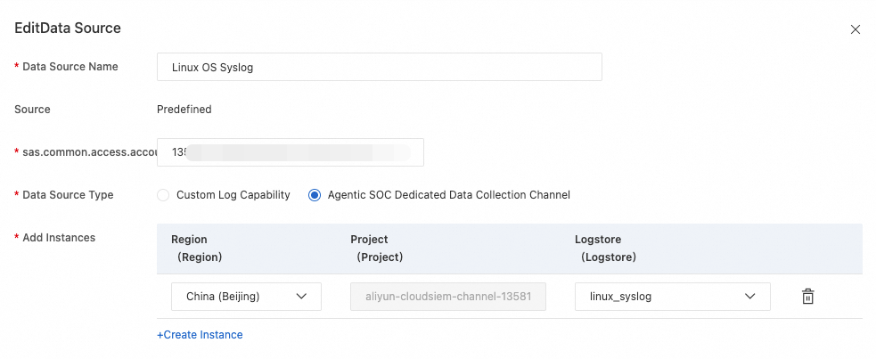Click the aliyun-cloudsiem-channel project field

click(x=448, y=297)
